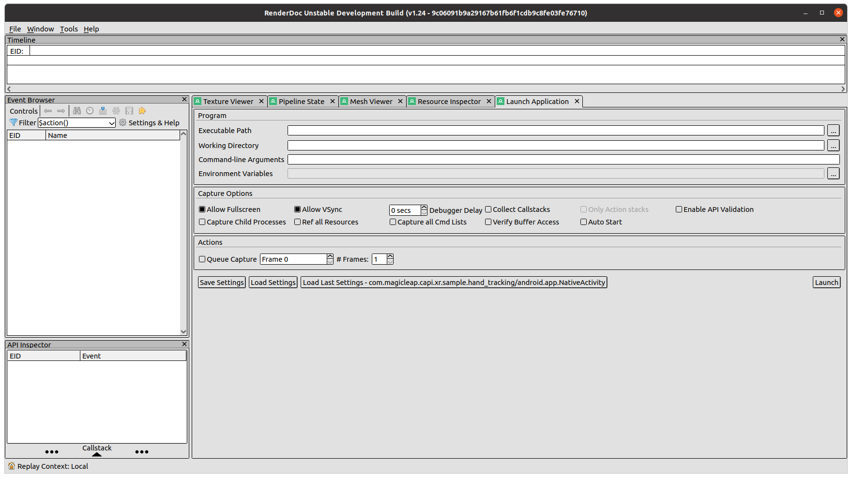Screen dimensions: 852x478
Task: Browse for Executable Path with the ellipsis button
Action: [833, 130]
